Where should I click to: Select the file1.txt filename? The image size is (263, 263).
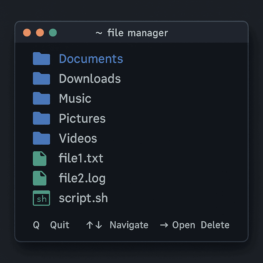point(81,158)
